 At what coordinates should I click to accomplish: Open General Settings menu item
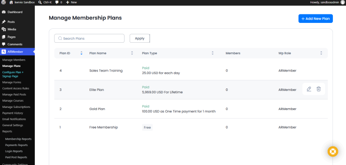13,125
